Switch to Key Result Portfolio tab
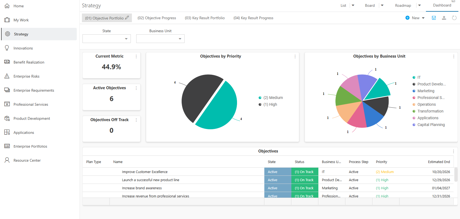This screenshot has width=460, height=219. pos(205,18)
